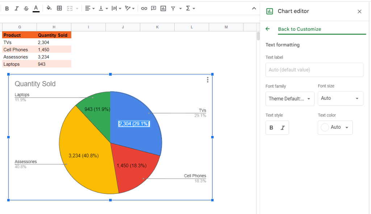This screenshot has width=371, height=214.
Task: Click the Text label input field
Action: (x=314, y=70)
